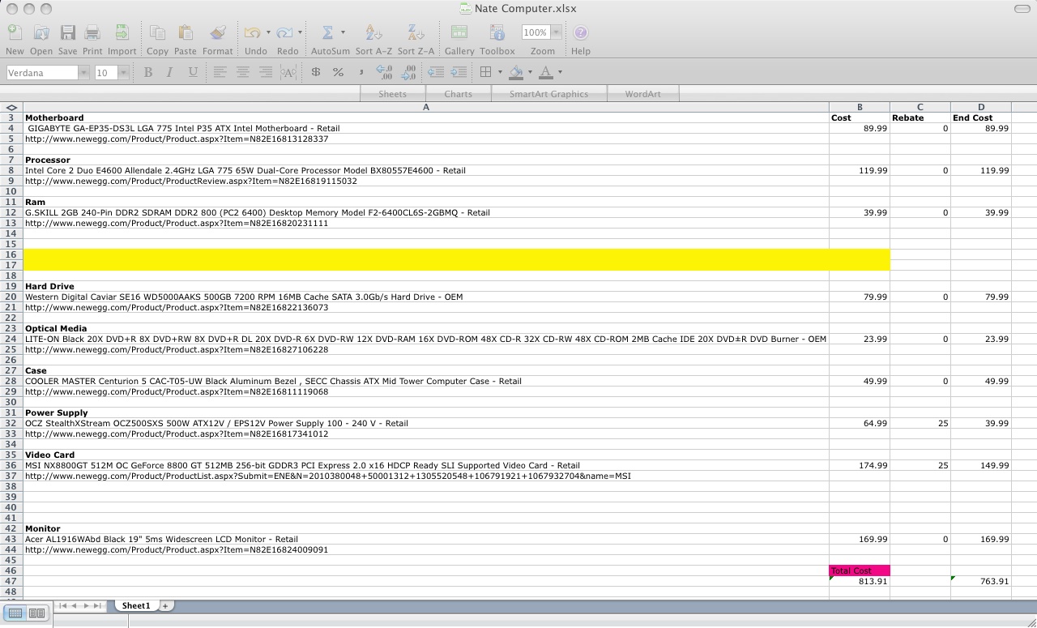Click the merge and center icon
Viewport: 1037px width, 628px height.
[288, 72]
